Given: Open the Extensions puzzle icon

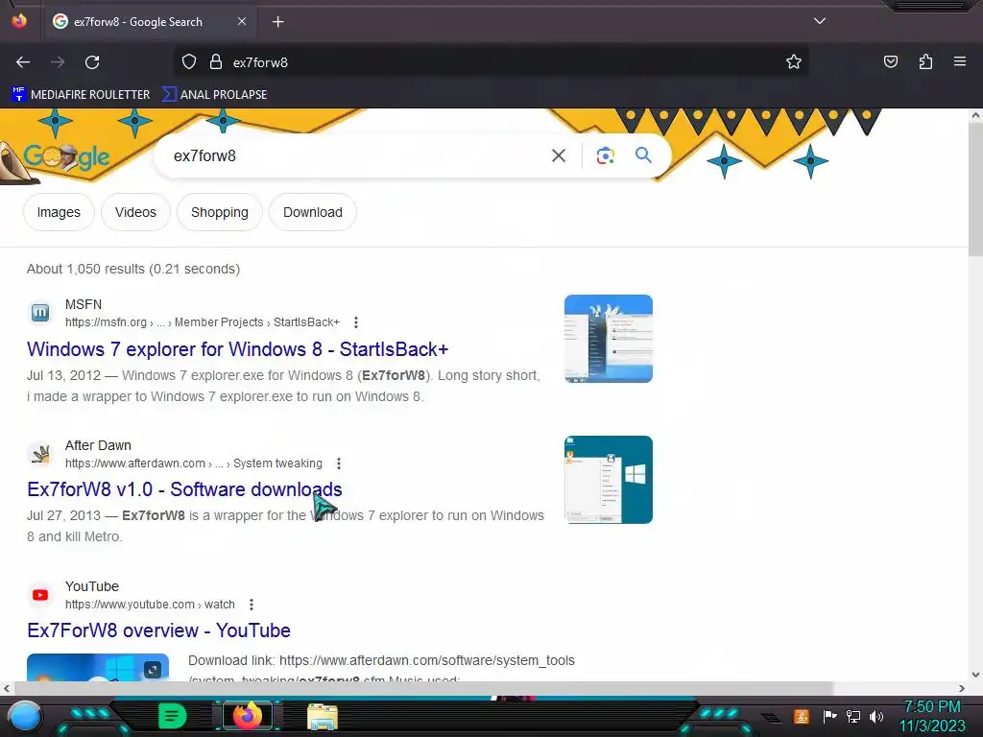Looking at the screenshot, I should (925, 61).
